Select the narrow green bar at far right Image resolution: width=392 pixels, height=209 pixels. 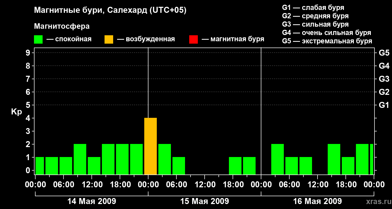[x=371, y=159]
